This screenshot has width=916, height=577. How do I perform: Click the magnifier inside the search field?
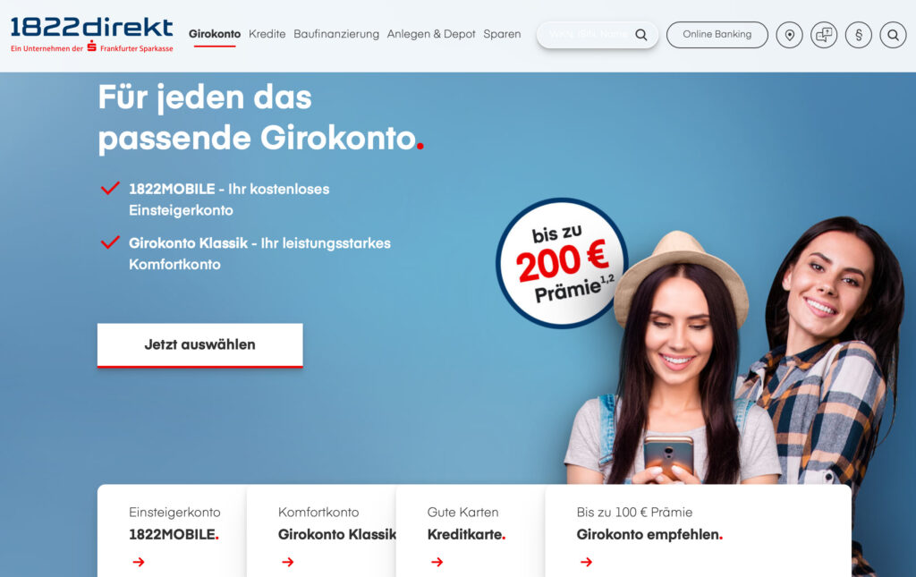(x=640, y=35)
